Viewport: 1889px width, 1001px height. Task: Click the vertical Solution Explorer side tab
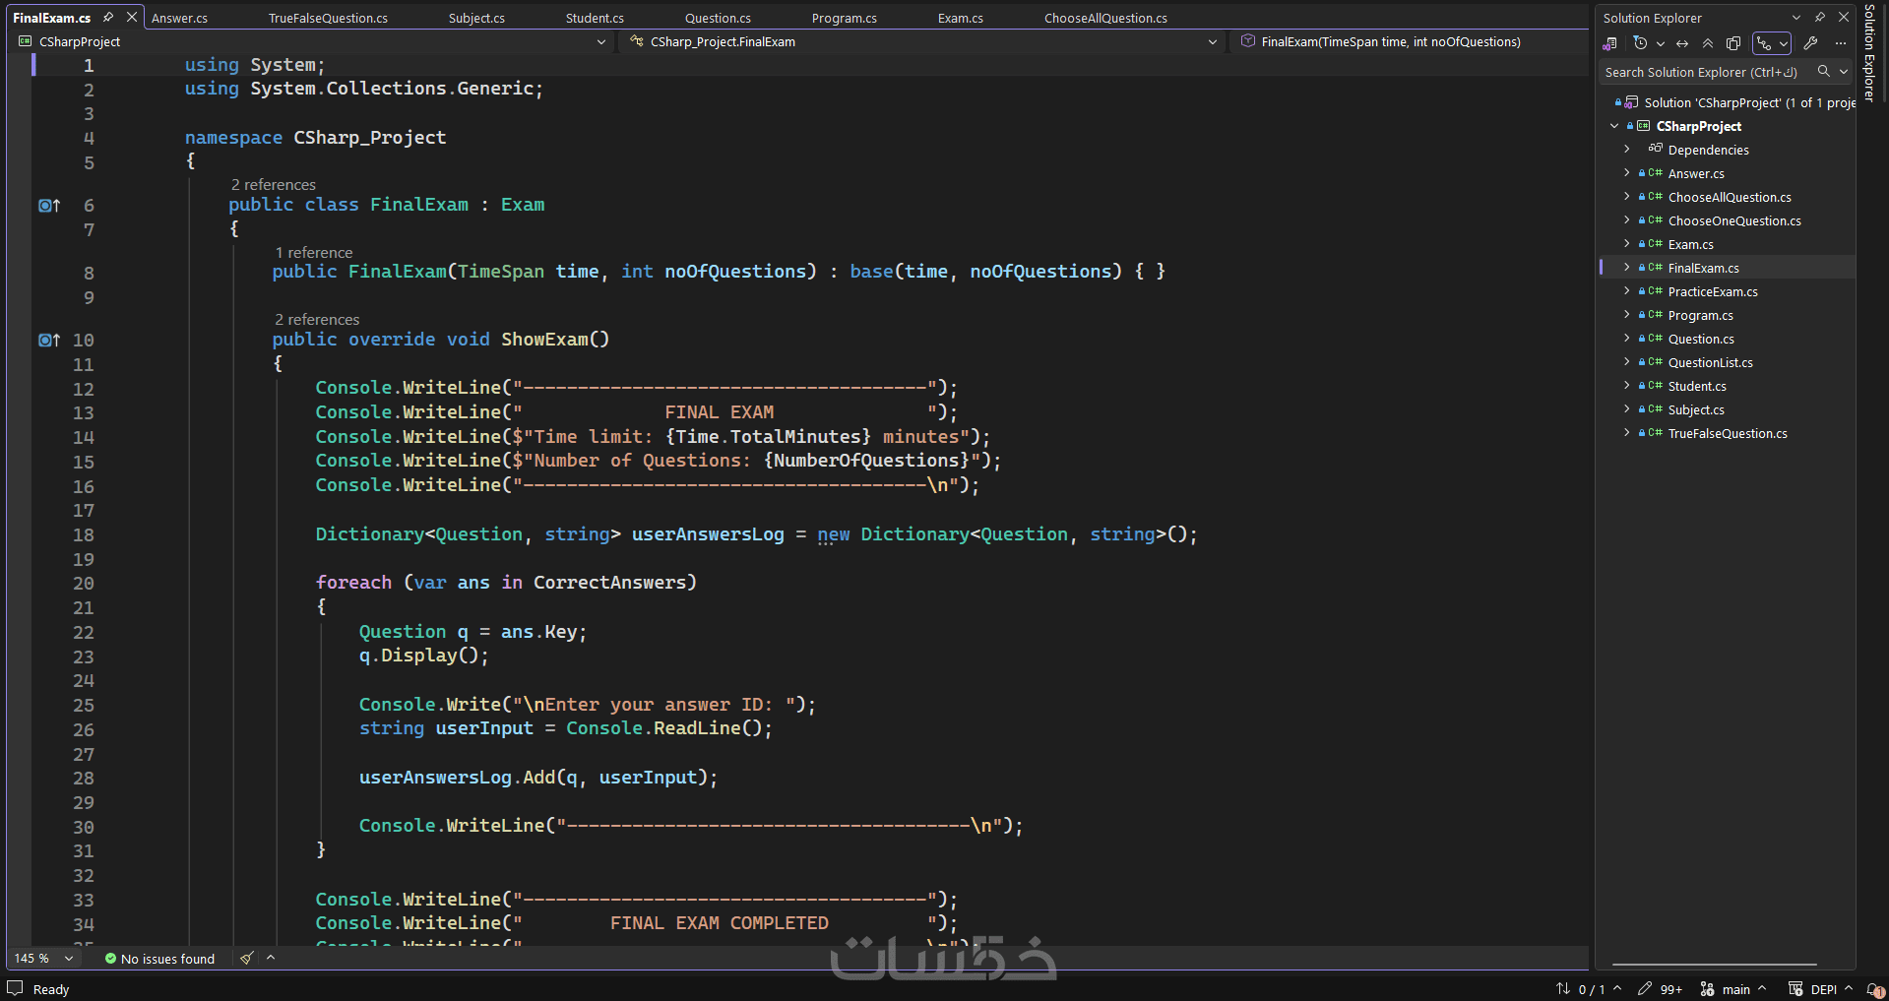pos(1869,52)
